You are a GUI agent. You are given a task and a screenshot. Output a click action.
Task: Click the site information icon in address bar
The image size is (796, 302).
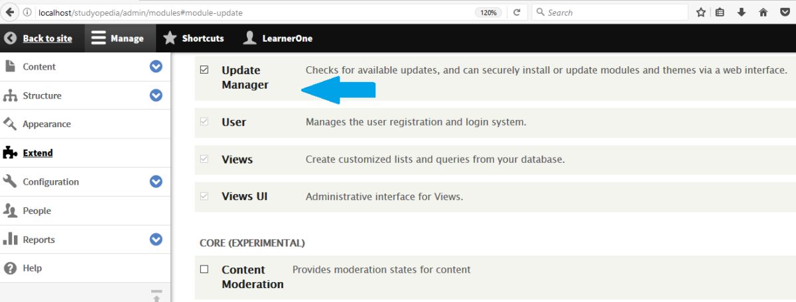[x=27, y=12]
